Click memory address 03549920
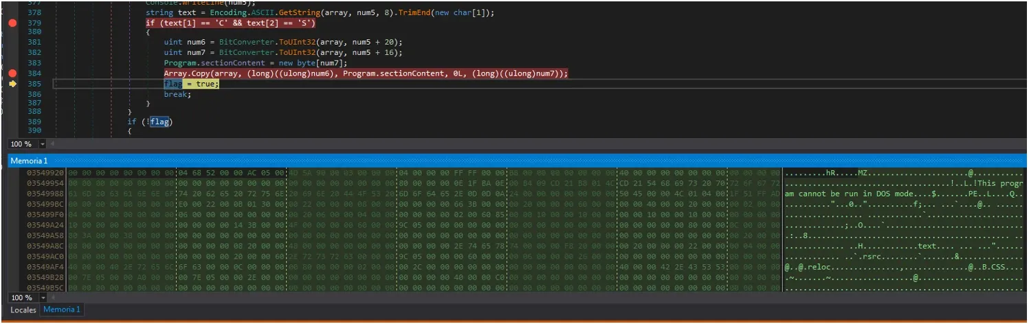 pyautogui.click(x=45, y=173)
